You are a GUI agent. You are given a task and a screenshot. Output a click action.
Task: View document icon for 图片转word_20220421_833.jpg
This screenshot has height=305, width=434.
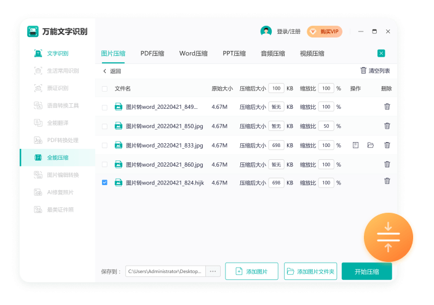(x=355, y=145)
